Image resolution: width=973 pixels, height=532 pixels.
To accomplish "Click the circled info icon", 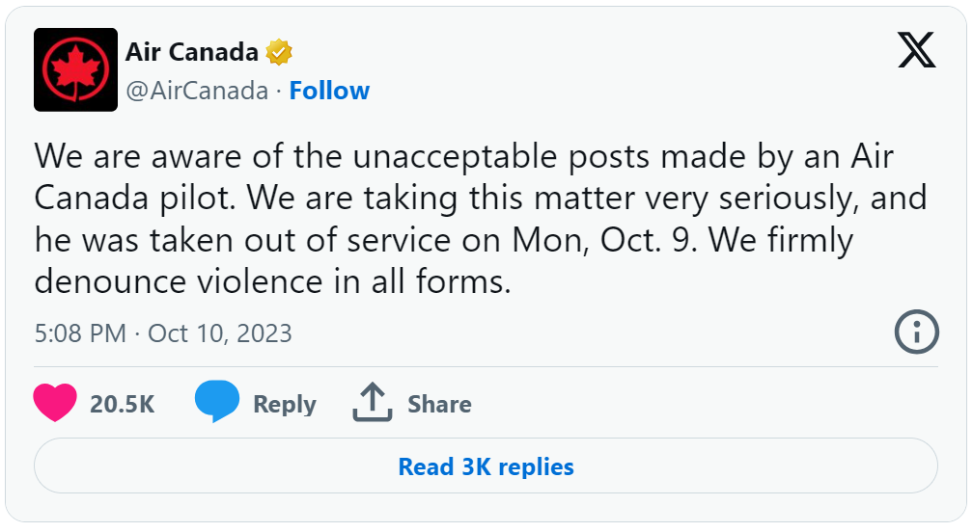I will pos(917,332).
